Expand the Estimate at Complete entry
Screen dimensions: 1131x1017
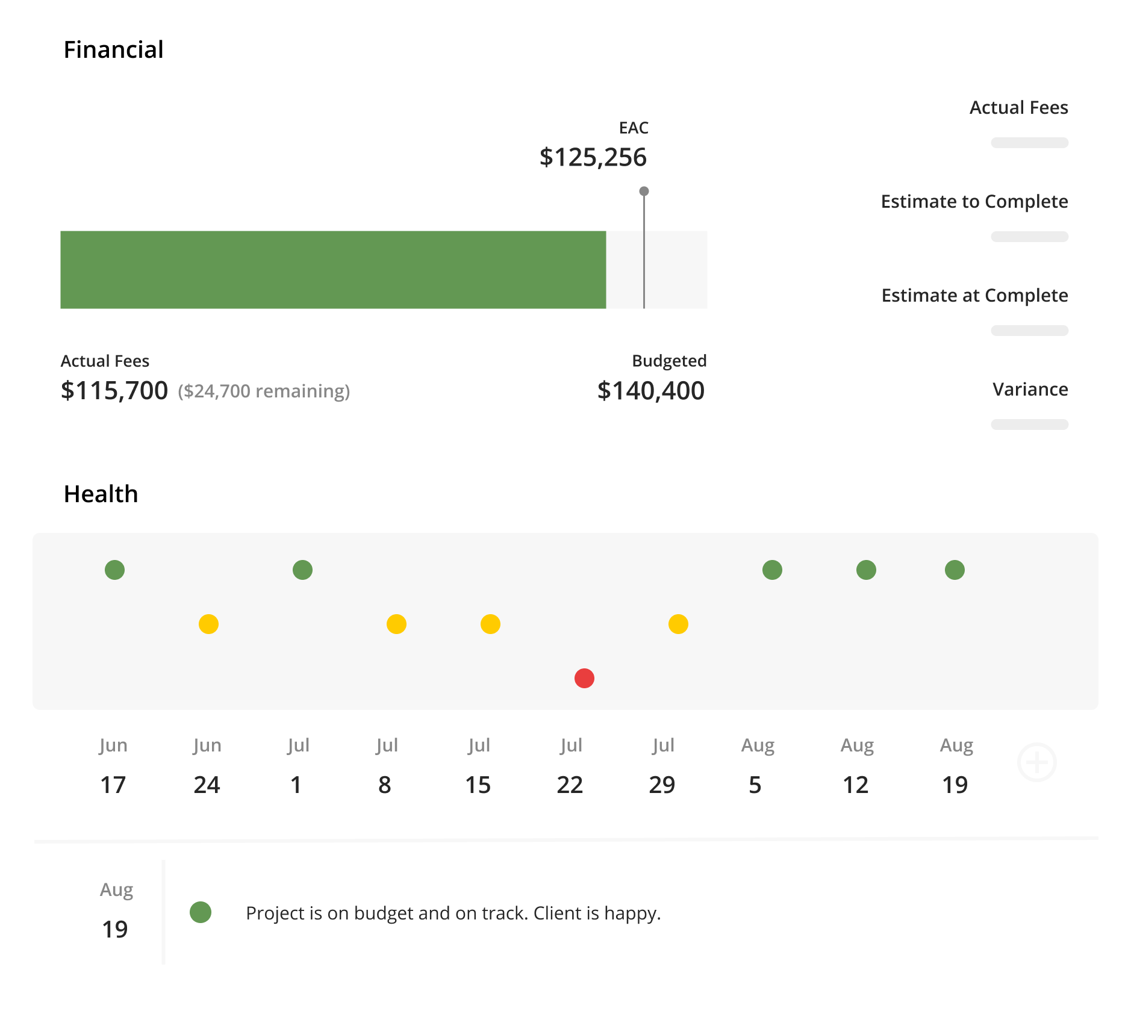(974, 296)
